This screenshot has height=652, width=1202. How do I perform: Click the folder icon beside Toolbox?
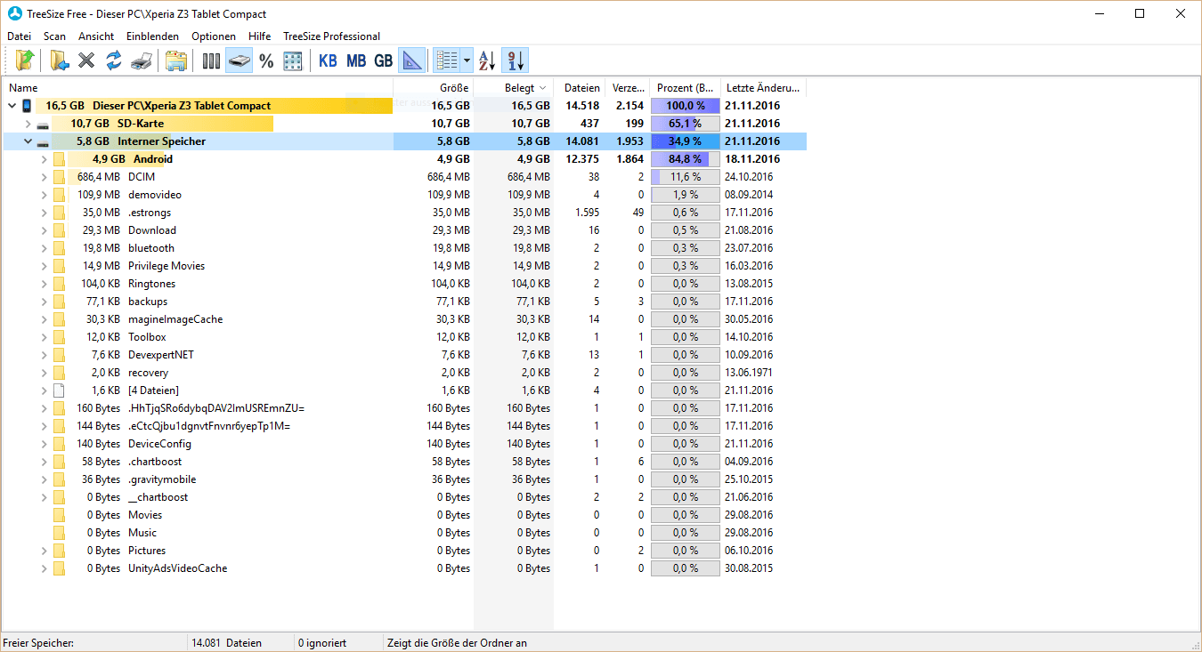click(x=59, y=337)
